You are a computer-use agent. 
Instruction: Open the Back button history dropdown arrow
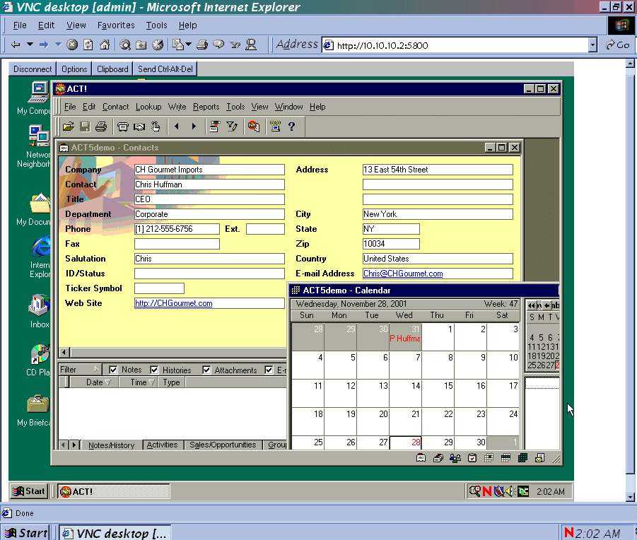tap(30, 45)
